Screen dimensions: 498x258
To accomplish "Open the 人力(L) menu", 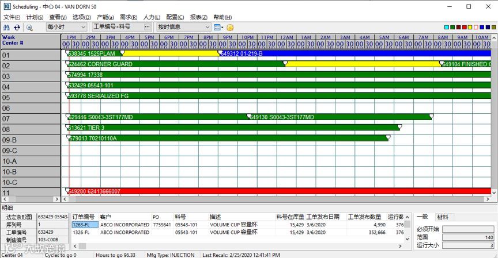I will 152,17.
